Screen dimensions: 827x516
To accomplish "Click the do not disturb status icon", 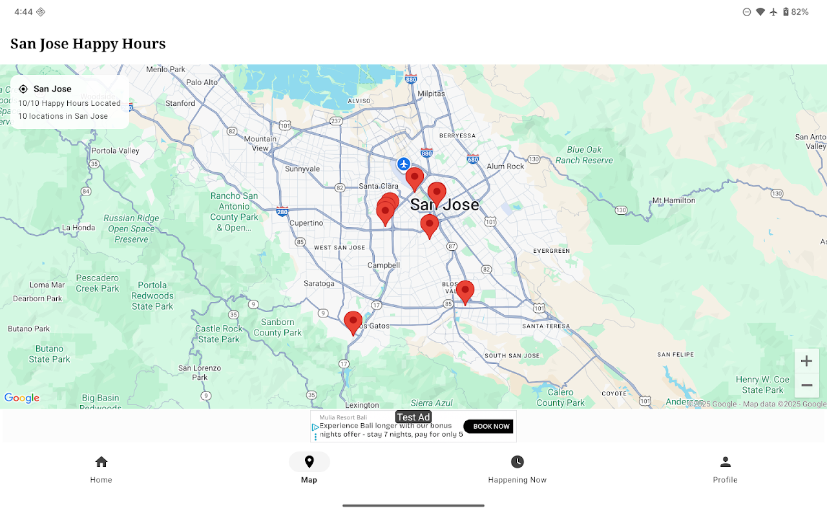I will click(x=747, y=12).
